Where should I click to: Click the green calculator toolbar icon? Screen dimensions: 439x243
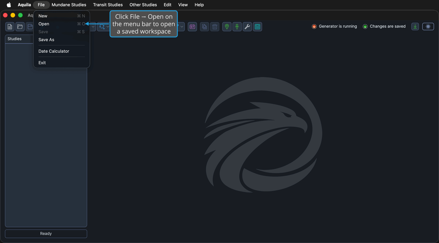[257, 27]
